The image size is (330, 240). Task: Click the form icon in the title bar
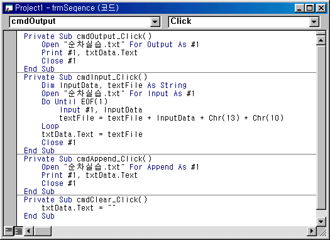pyautogui.click(x=9, y=8)
